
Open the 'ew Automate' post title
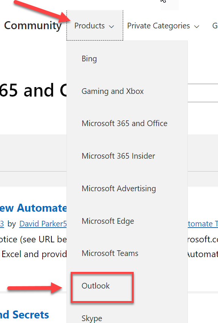click(33, 208)
